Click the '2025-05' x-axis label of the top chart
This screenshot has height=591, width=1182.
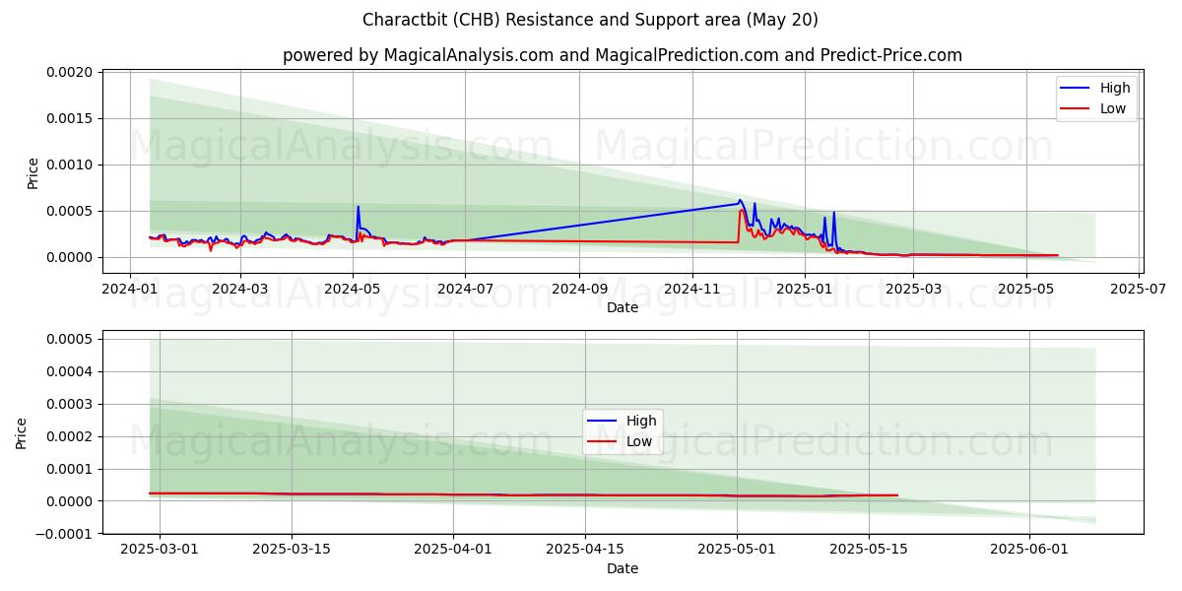pyautogui.click(x=1025, y=289)
